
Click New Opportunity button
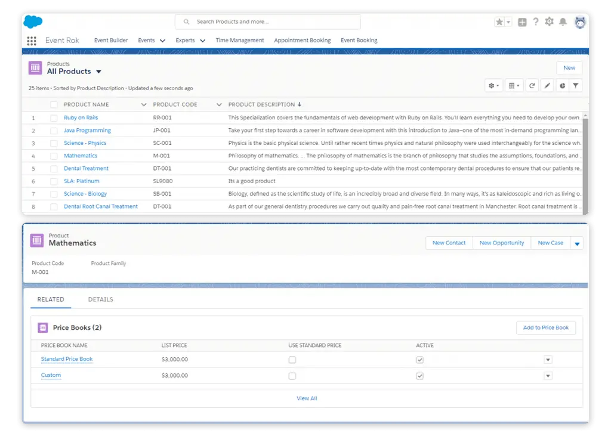click(x=501, y=243)
